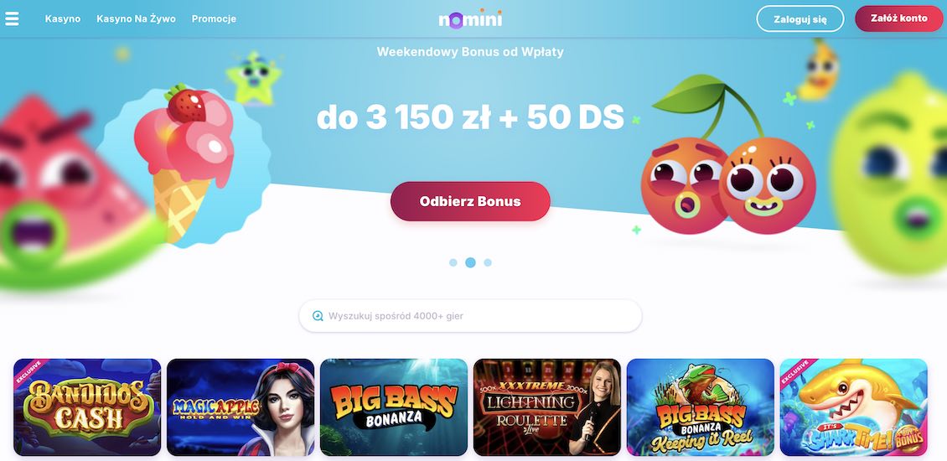Open the hamburger menu icon

[12, 18]
